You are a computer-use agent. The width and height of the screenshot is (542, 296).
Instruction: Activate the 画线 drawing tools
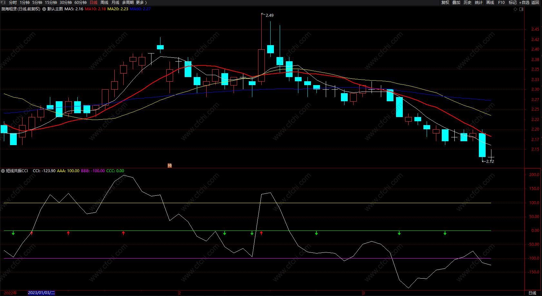(x=490, y=3)
